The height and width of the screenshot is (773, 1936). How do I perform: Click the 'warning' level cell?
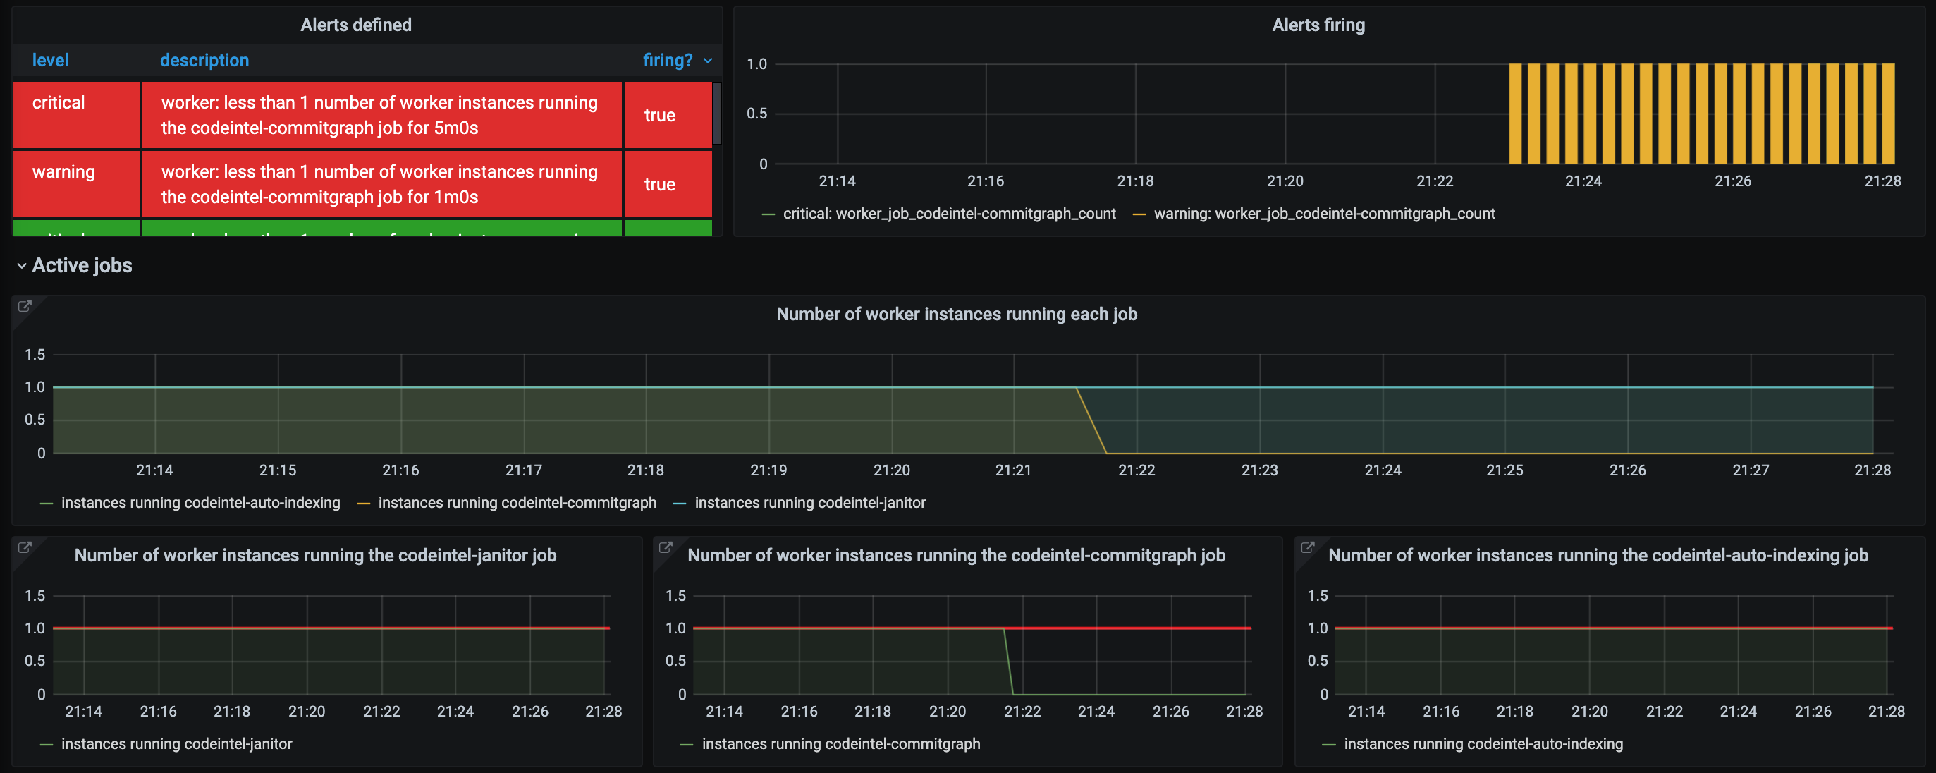pos(76,184)
